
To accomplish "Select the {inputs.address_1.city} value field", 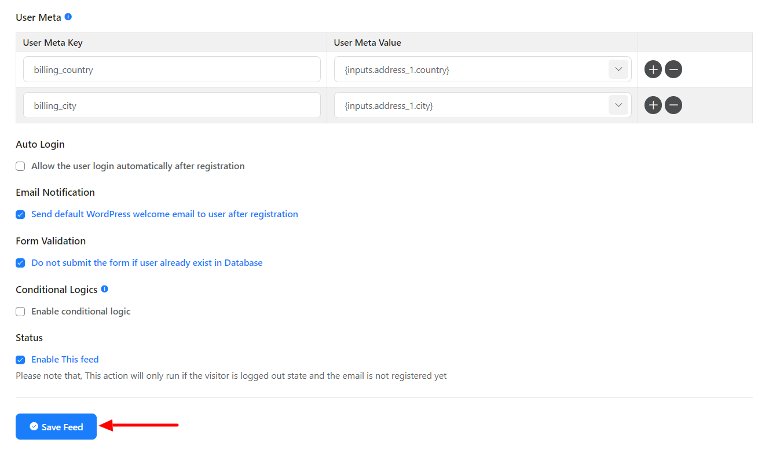I will (463, 105).
